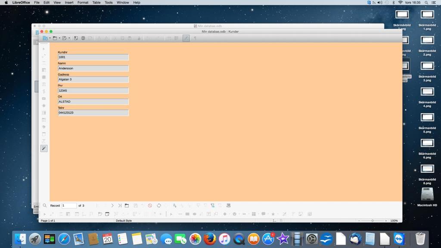Expand the Open recent documents dropdown arrow
441x248 pixels.
pyautogui.click(x=59, y=38)
